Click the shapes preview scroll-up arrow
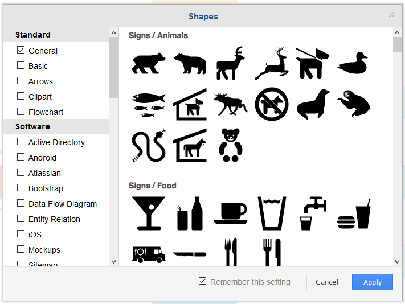This screenshot has width=405, height=304. point(397,32)
